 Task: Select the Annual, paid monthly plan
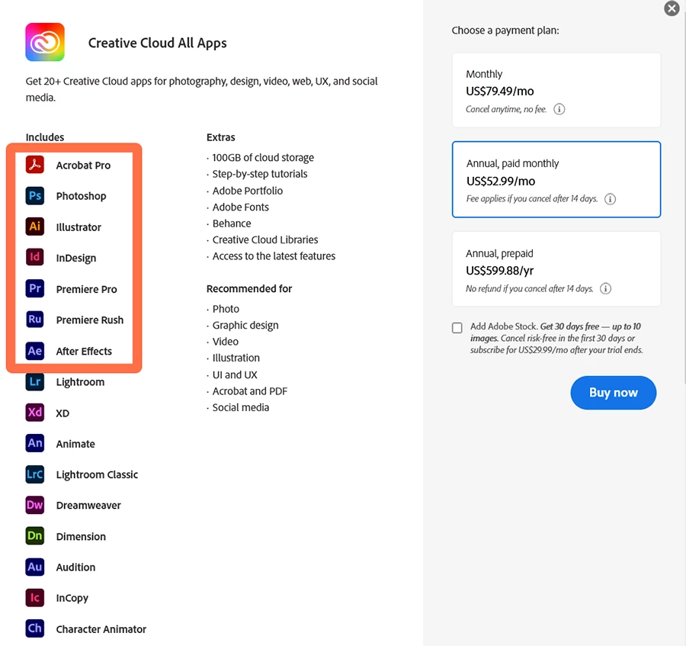[556, 179]
